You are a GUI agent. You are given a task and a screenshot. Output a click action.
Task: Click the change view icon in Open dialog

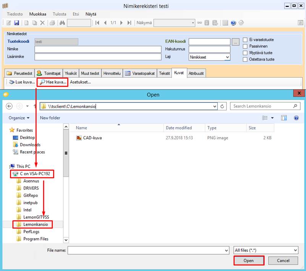265,118
